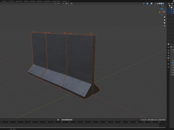This screenshot has width=174, height=130.
Task: Expand the second object in outliner
Action: 171,11
